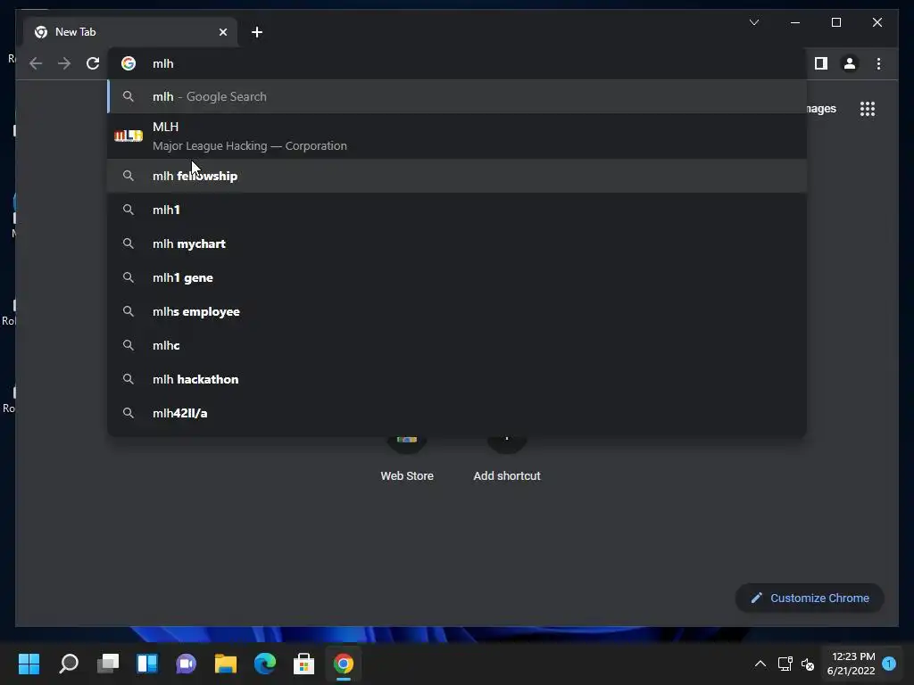Click the Add shortcut button
Viewport: 914px width, 685px height.
(x=507, y=459)
